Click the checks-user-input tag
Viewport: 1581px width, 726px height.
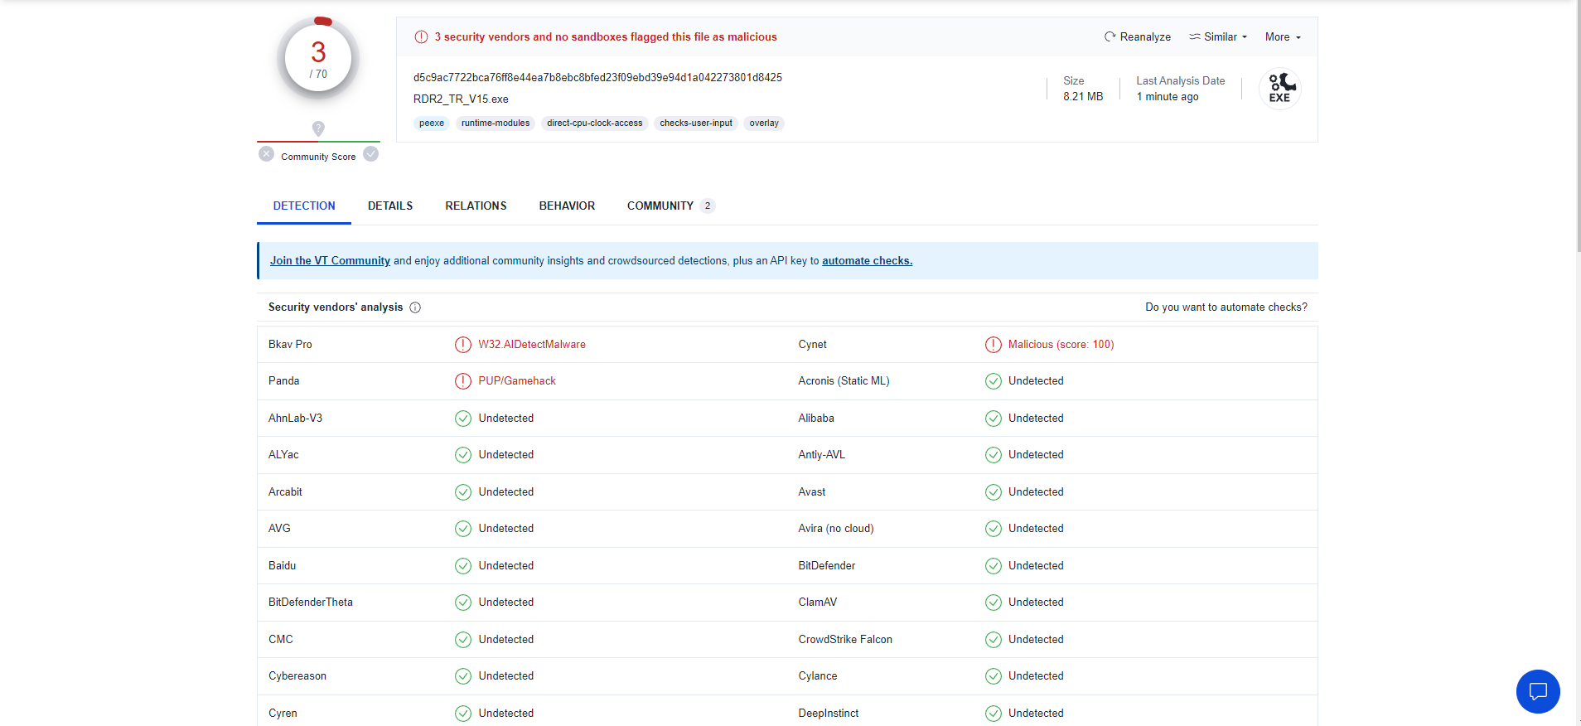[x=696, y=123]
